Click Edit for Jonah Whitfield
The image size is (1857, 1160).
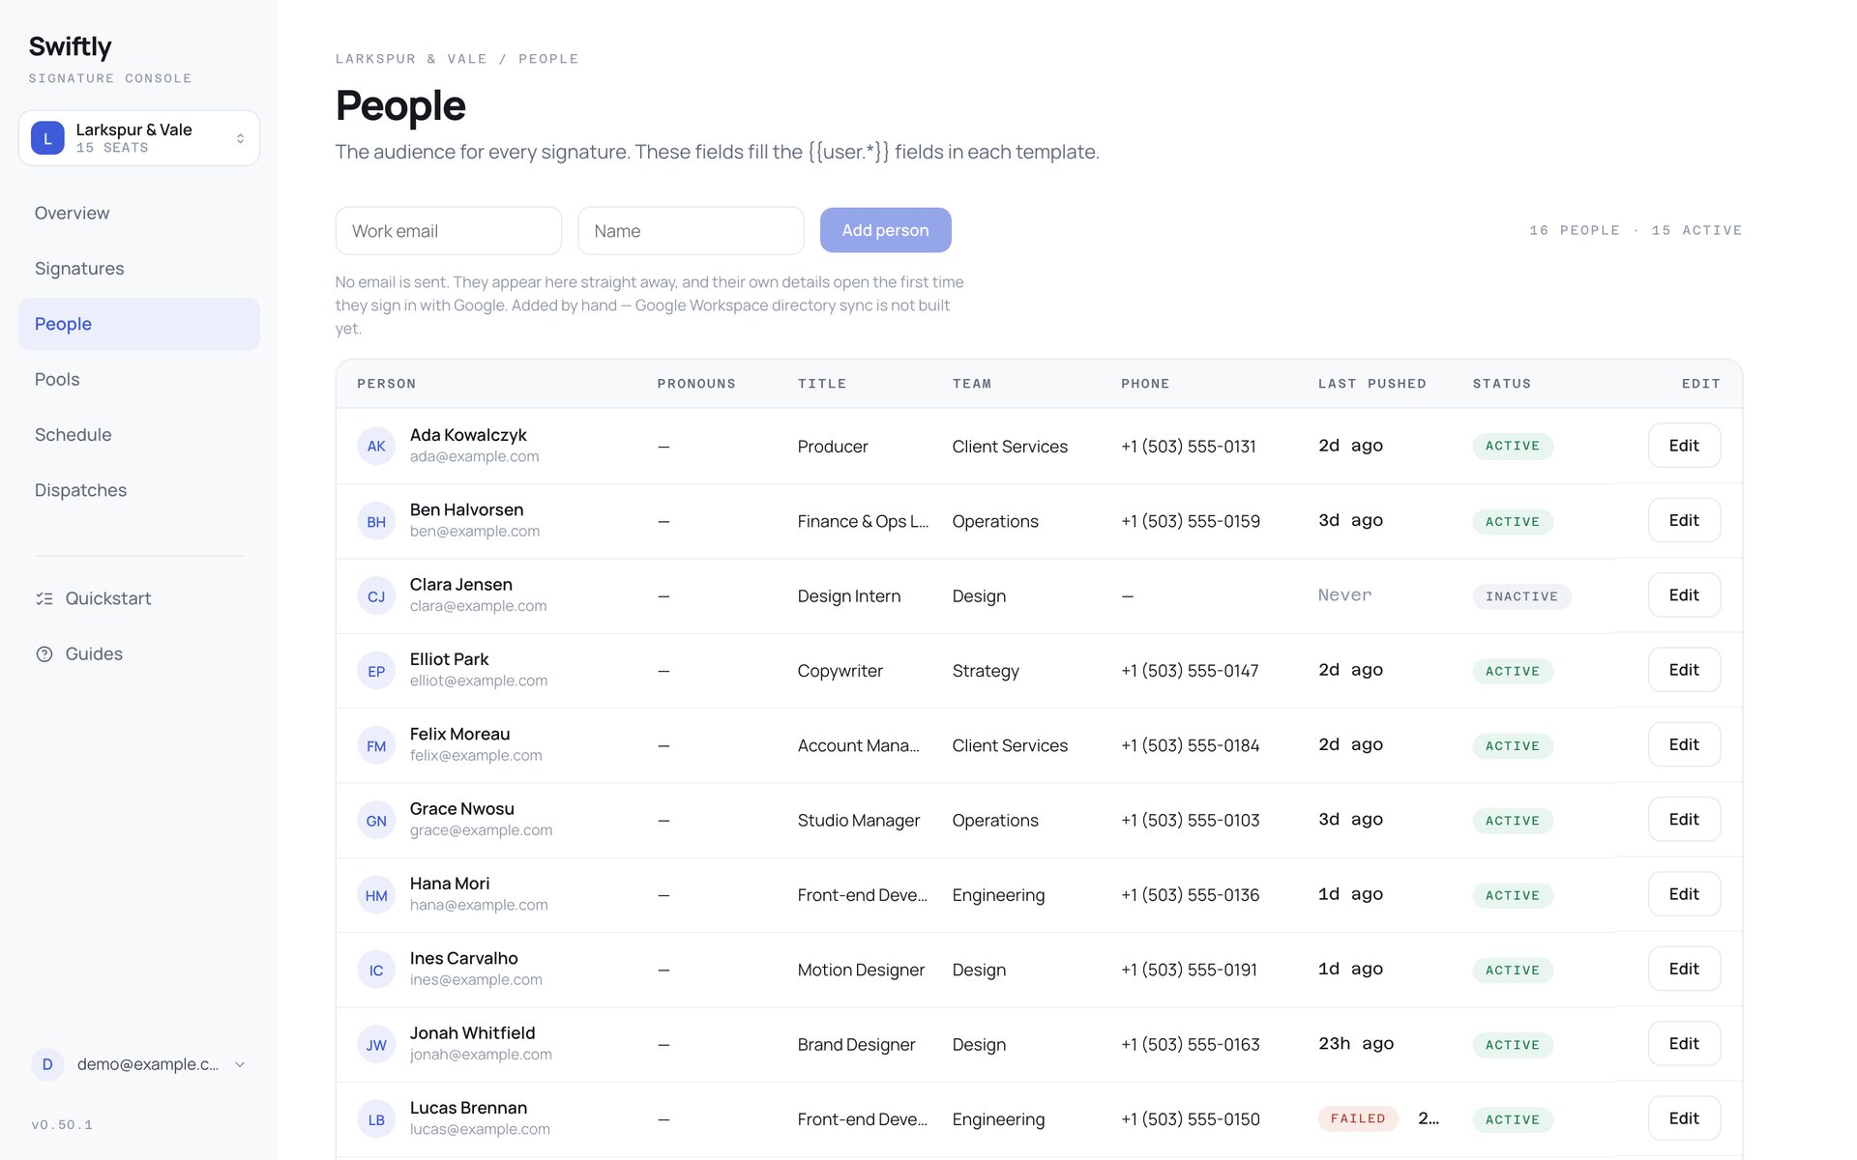coord(1684,1044)
